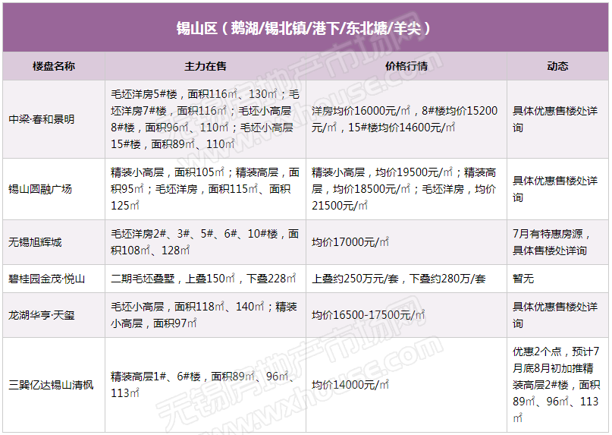Open the 中梁·春和景明 property name
Screen dimensions: 612x435
pyautogui.click(x=42, y=119)
